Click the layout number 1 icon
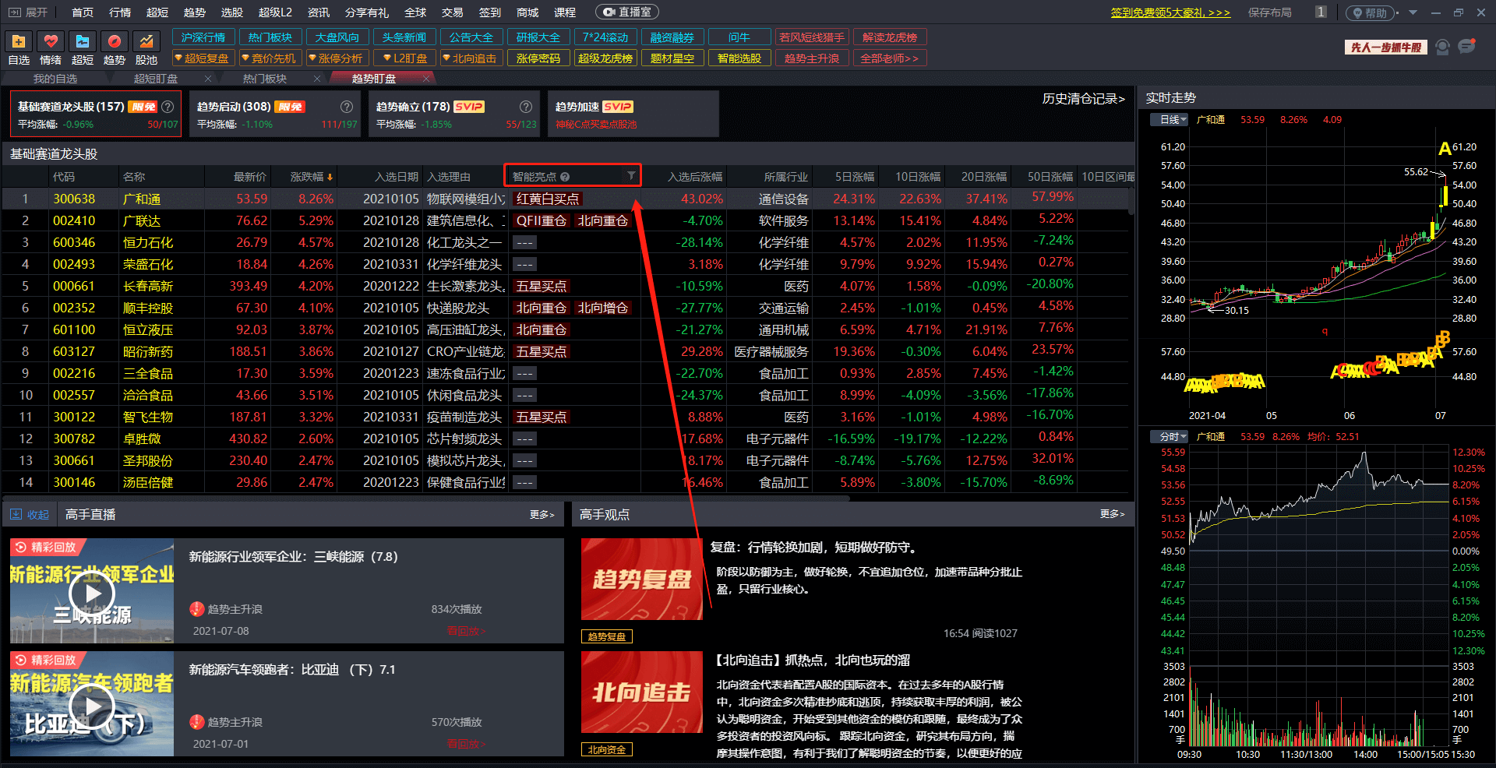Viewport: 1496px width, 768px height. [x=1321, y=12]
